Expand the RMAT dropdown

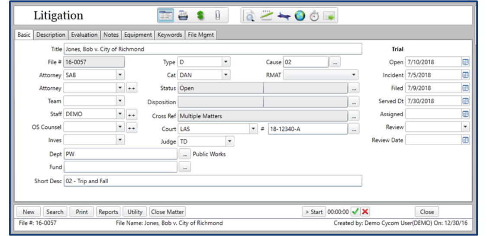pos(353,75)
